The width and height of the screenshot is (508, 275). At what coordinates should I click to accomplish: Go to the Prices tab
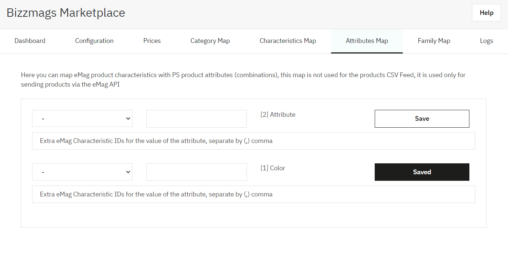click(152, 41)
